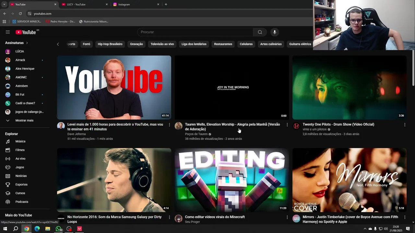415x233 pixels.
Task: Open options for Dave Jeltema video
Action: pyautogui.click(x=169, y=125)
